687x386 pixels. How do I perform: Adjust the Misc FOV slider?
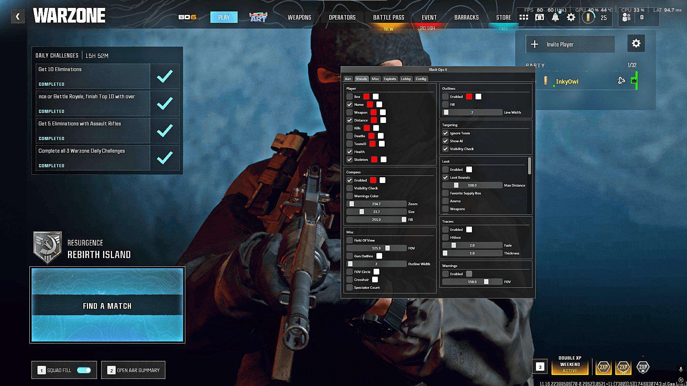point(376,248)
